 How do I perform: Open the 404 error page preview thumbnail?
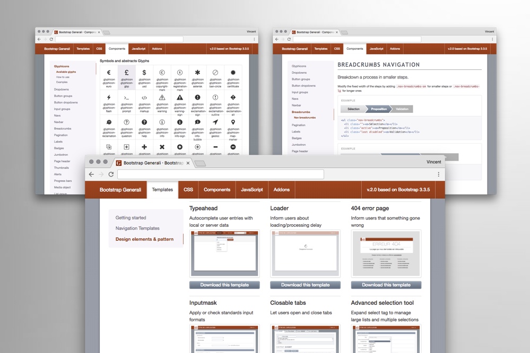tap(386, 253)
